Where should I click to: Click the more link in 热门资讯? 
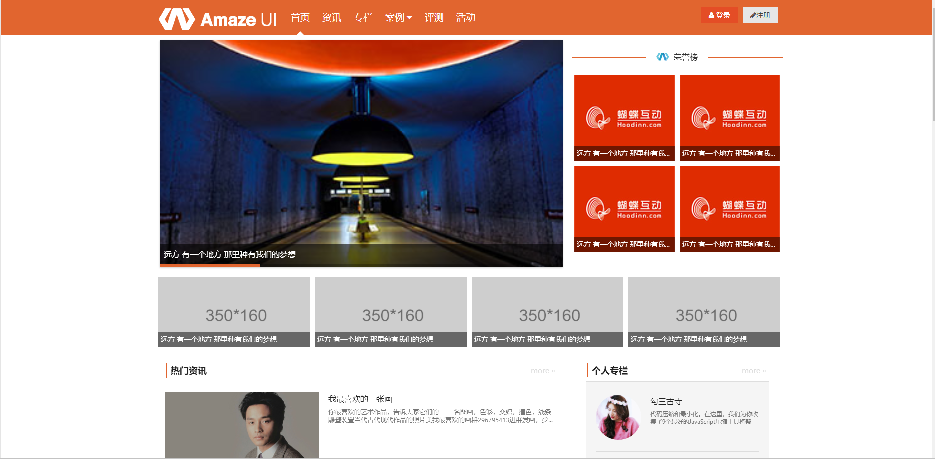pyautogui.click(x=542, y=371)
